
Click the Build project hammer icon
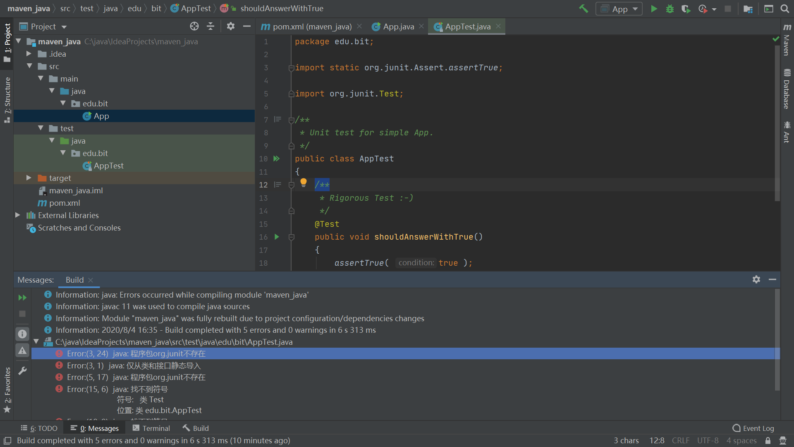pyautogui.click(x=584, y=9)
